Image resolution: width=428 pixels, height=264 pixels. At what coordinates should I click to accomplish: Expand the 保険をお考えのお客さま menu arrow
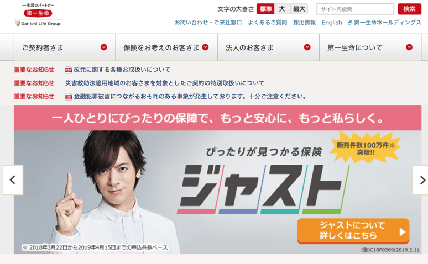point(206,47)
